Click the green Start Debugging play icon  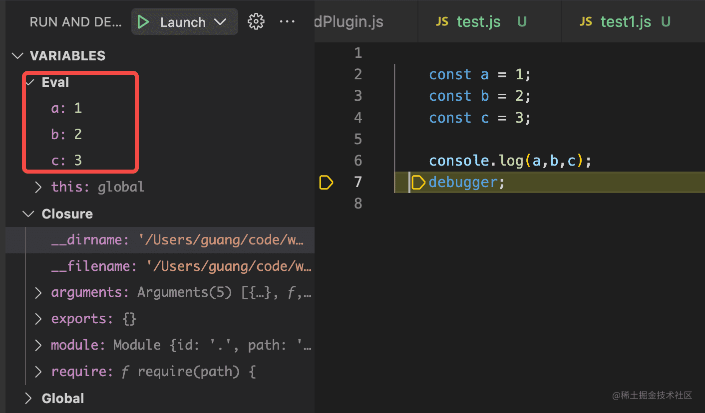click(144, 22)
